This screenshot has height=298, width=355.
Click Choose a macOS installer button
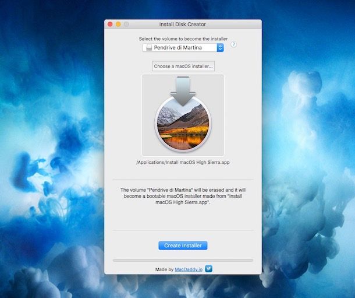coord(183,66)
